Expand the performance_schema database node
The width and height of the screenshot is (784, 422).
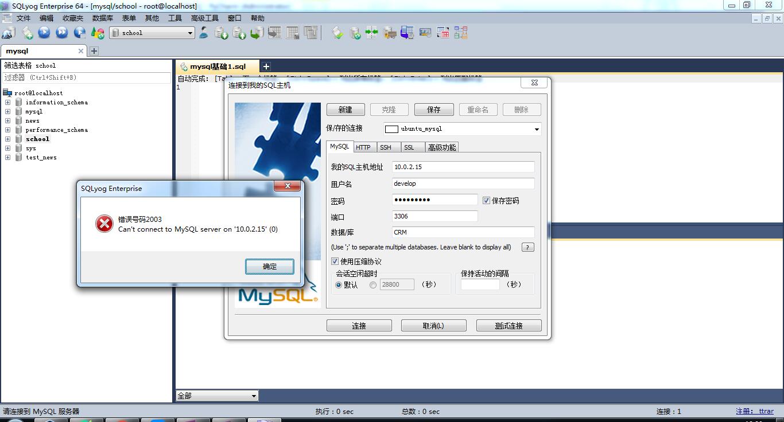tap(8, 130)
